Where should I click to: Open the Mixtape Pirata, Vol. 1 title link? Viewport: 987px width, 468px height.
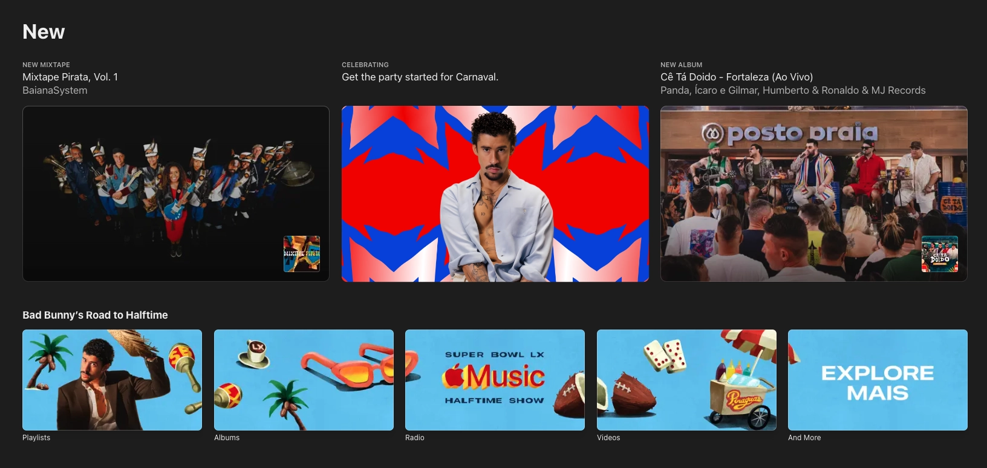click(70, 77)
